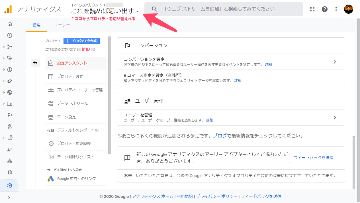Open the プライバシー ポリシー footer link
Image resolution: width=360 pixels, height=203 pixels.
(x=216, y=196)
